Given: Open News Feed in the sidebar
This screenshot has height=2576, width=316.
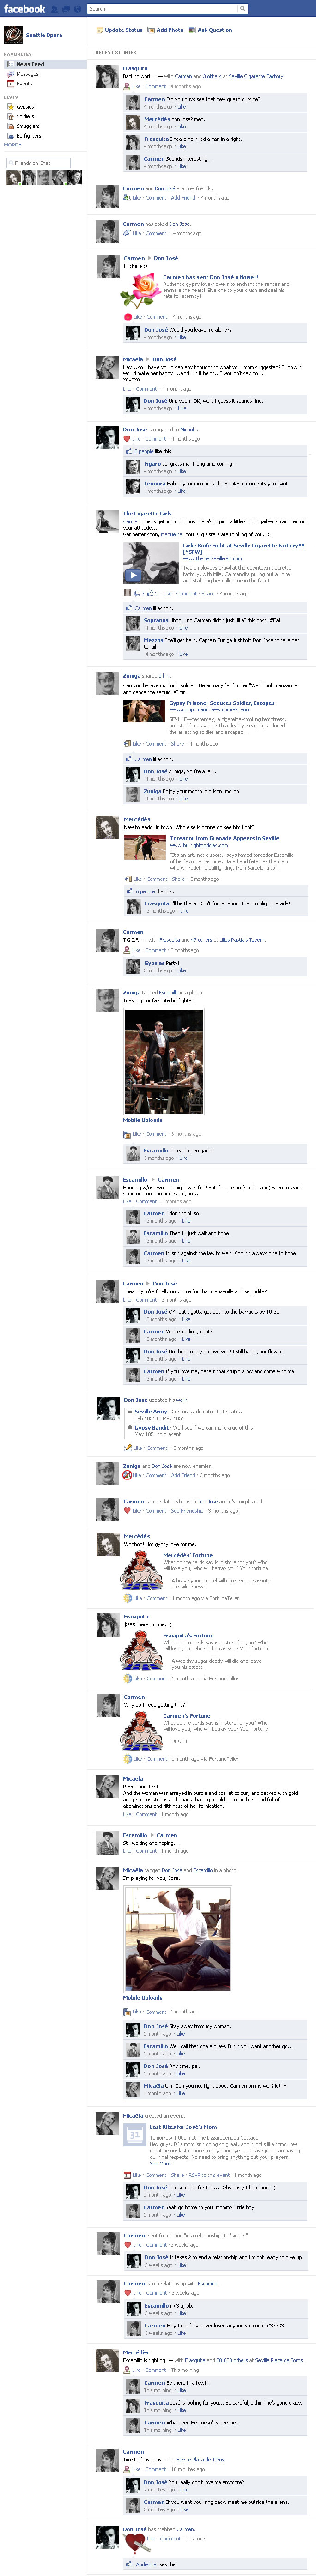Looking at the screenshot, I should (x=30, y=64).
